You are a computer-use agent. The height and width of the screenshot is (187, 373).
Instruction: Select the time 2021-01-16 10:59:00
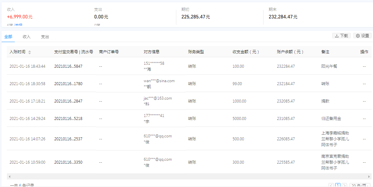27,162
